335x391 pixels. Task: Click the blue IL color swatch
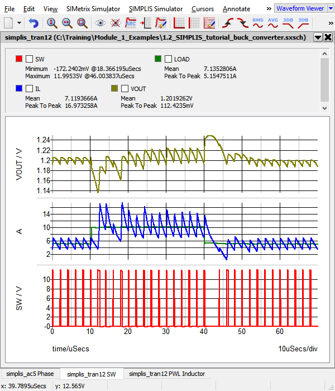[19, 88]
